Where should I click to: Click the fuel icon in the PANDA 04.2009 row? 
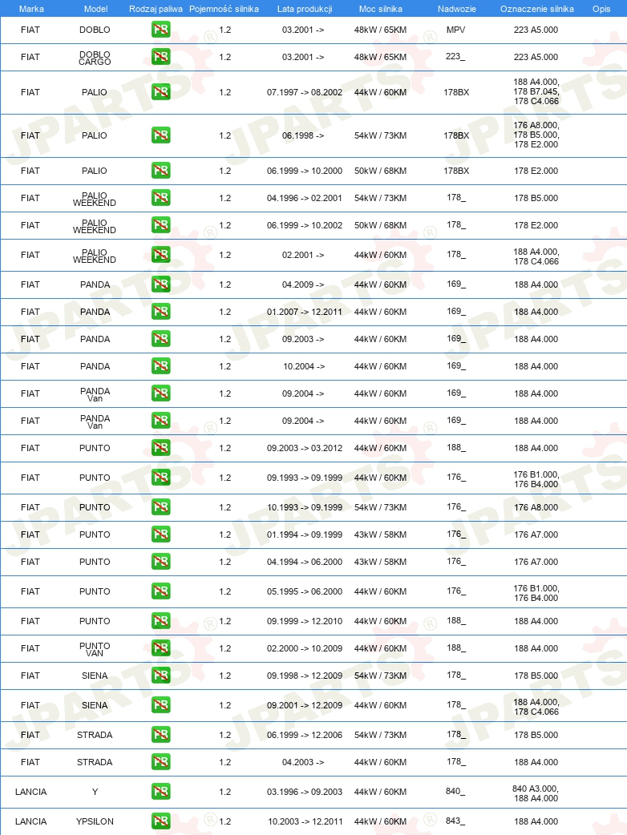(x=160, y=285)
